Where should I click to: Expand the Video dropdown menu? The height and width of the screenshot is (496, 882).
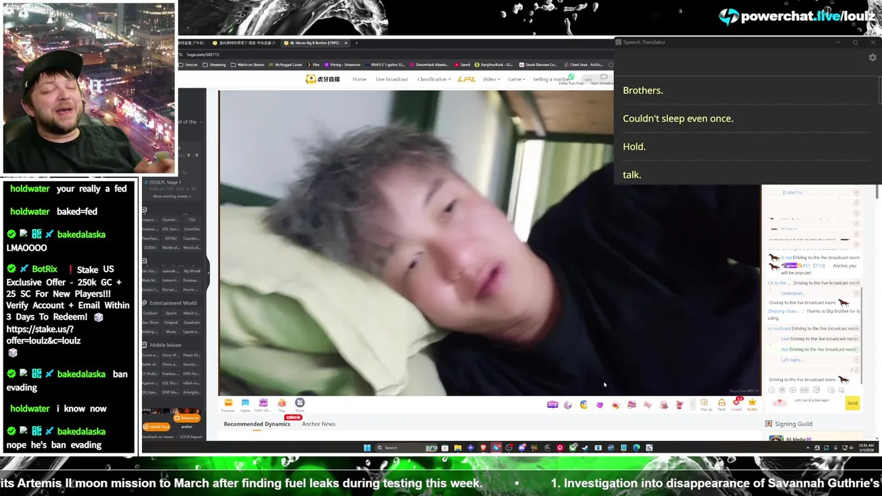coord(491,79)
